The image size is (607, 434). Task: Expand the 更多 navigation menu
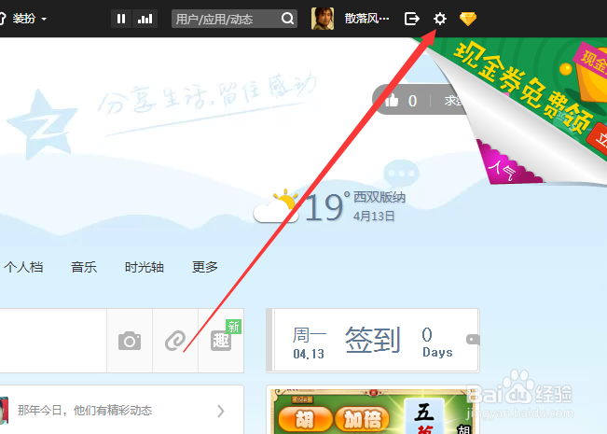(205, 267)
